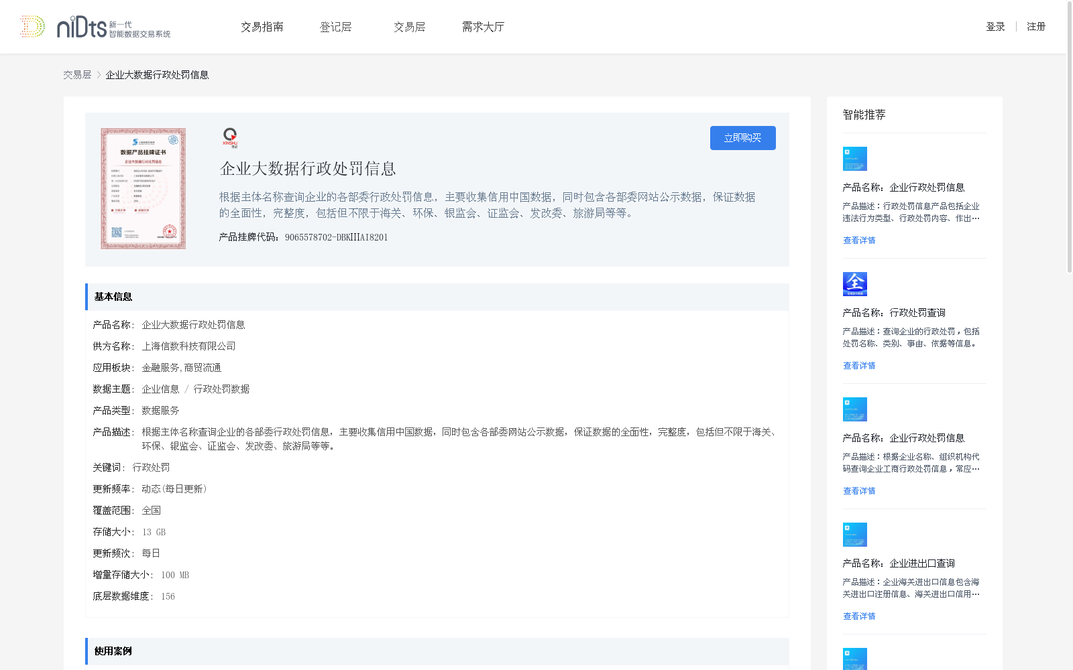Click storage size 13 GB
The height and width of the screenshot is (670, 1073).
(x=154, y=532)
